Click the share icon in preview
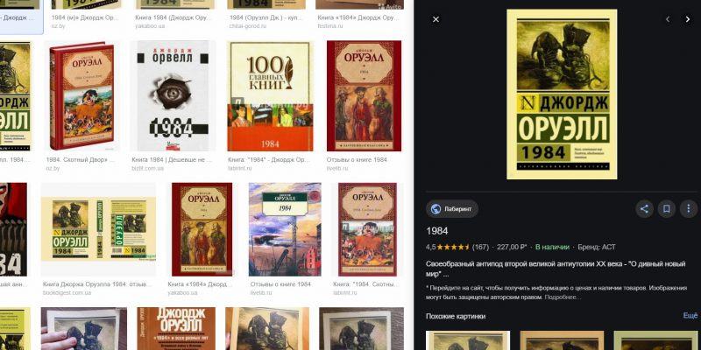This screenshot has width=701, height=350. click(644, 209)
